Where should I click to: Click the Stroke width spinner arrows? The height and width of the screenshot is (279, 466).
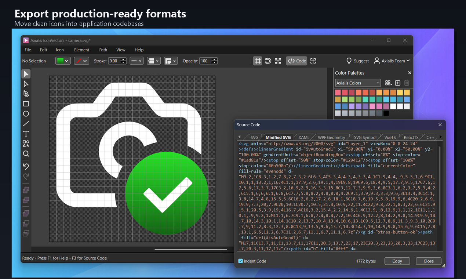point(123,61)
